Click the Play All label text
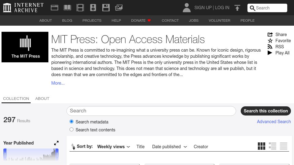This screenshot has width=294, height=165. (x=282, y=53)
